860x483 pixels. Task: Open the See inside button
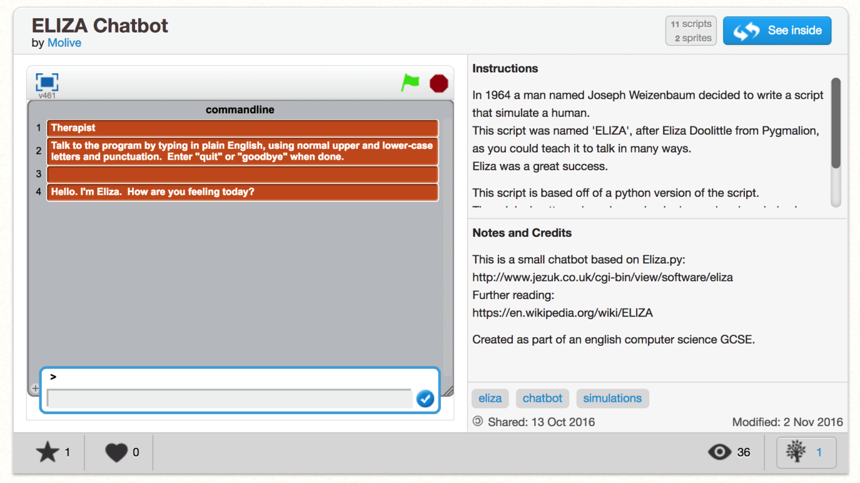[x=777, y=30]
